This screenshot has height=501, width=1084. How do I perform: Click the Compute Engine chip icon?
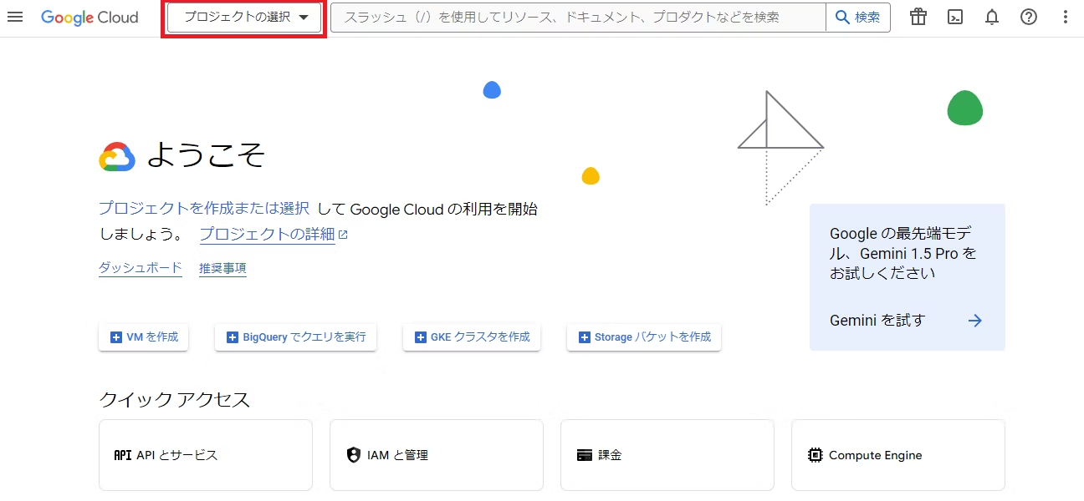click(x=816, y=455)
